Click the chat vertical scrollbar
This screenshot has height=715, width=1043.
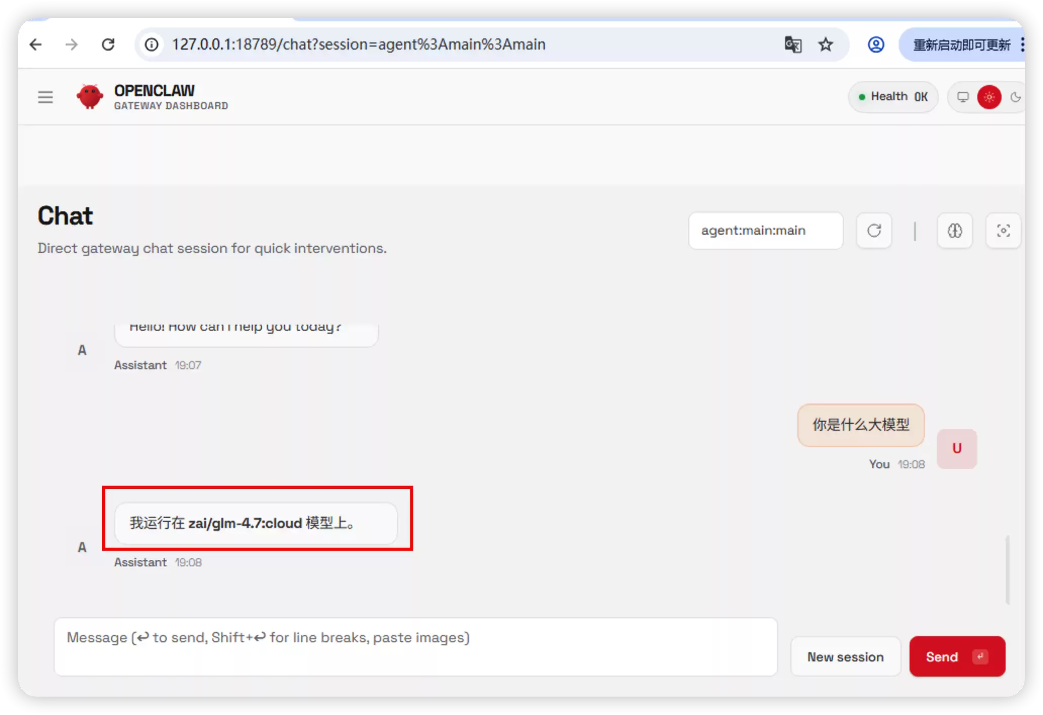[1007, 569]
